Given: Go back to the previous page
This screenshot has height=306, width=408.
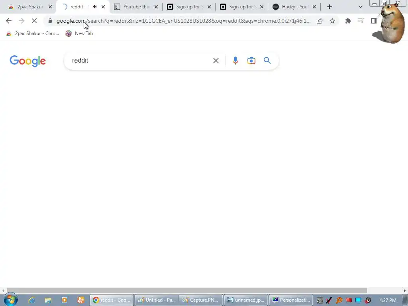Looking at the screenshot, I should pos(9,21).
